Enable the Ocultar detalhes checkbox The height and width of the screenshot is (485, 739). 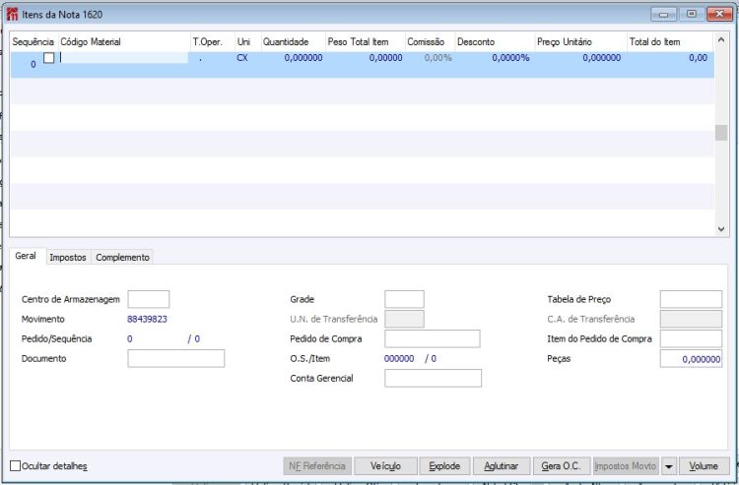click(x=16, y=465)
